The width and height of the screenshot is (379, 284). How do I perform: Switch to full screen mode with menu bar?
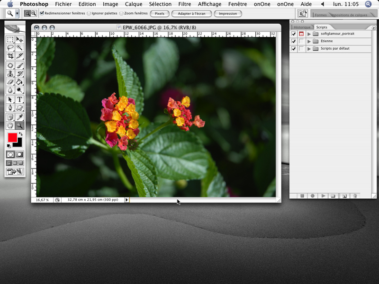(15, 163)
